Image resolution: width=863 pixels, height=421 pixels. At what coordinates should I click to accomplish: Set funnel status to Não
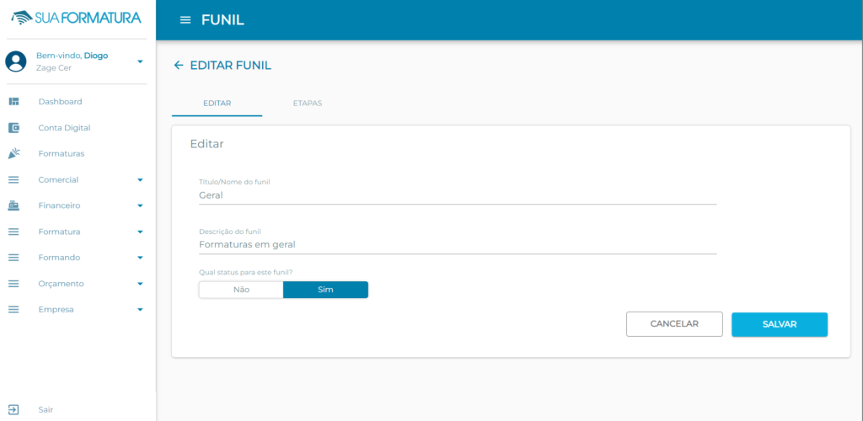click(241, 290)
